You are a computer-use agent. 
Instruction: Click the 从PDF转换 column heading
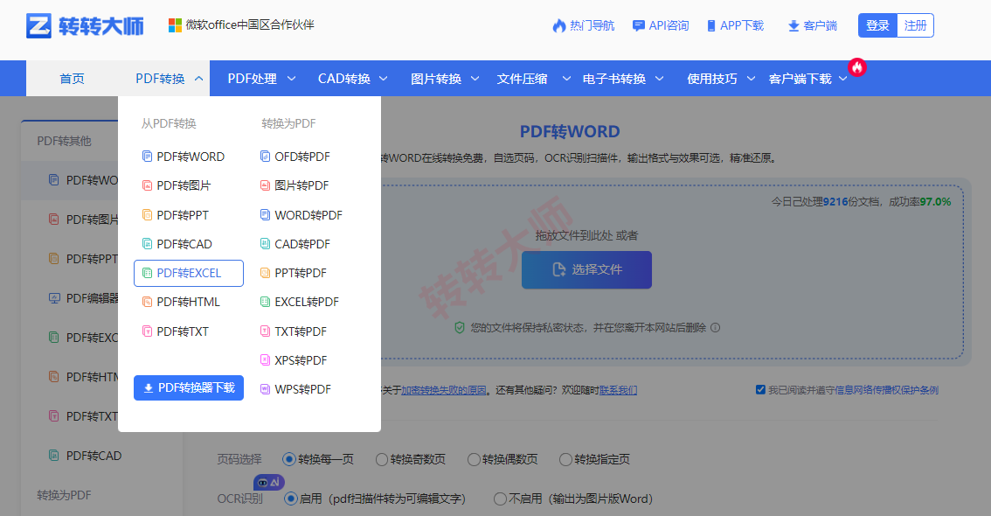pyautogui.click(x=169, y=123)
